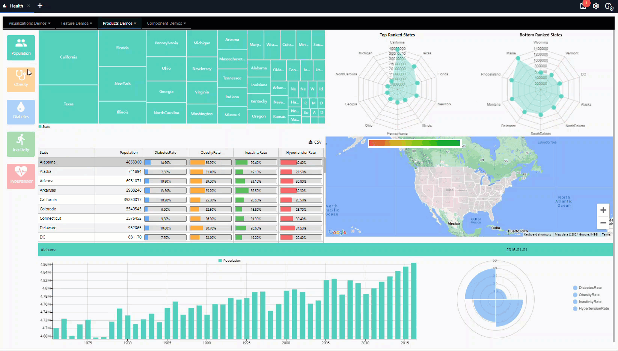
Task: Download table data as CSV
Action: point(315,142)
